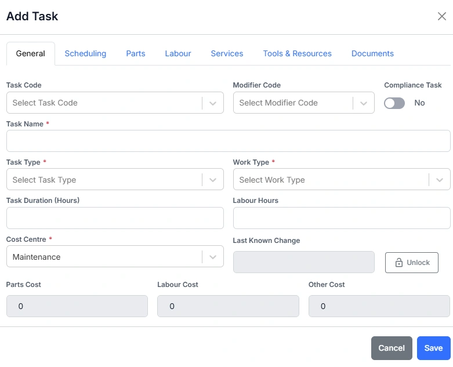Expand the Task Code dropdown chevron
The height and width of the screenshot is (367, 453).
point(213,103)
